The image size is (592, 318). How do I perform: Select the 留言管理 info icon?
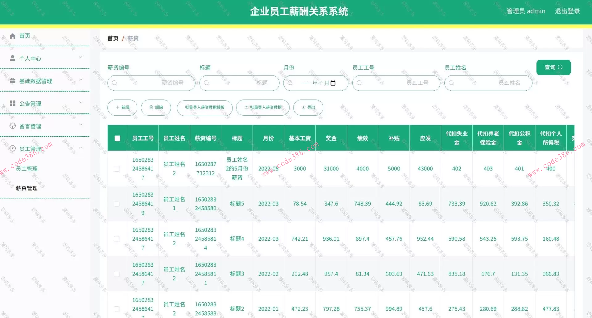(12, 126)
